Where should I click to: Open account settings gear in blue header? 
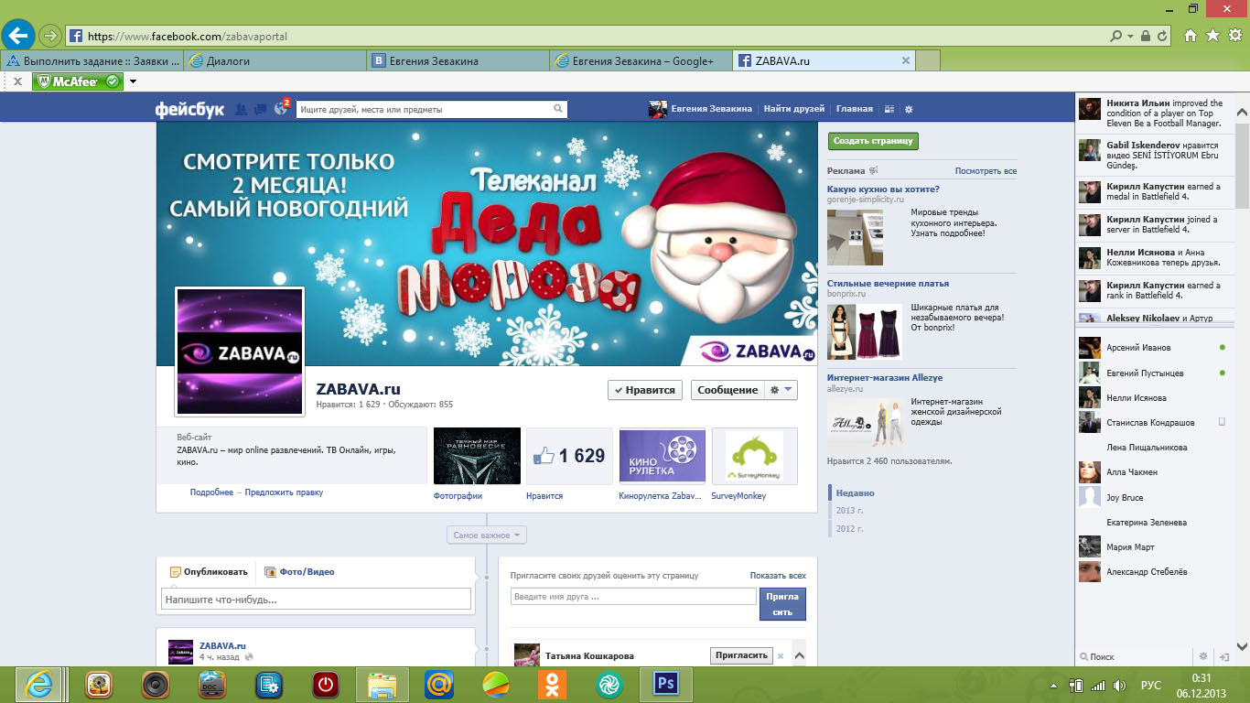coord(909,109)
